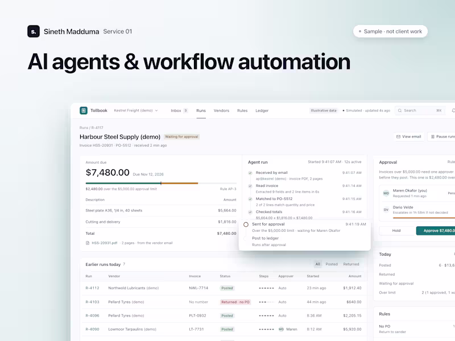The height and width of the screenshot is (341, 455).
Task: Click the MO avatar in row R-4090
Action: (x=281, y=329)
